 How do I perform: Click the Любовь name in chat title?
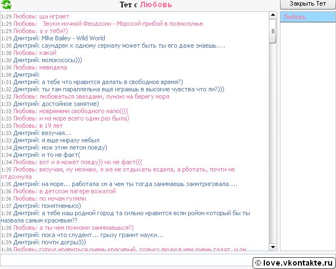tap(156, 5)
